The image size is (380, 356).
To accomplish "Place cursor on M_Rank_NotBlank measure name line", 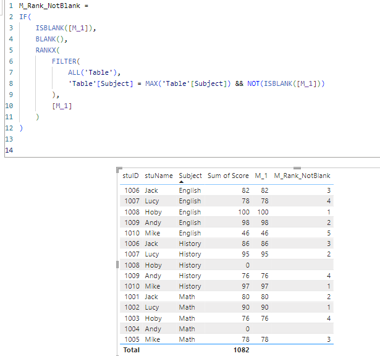I will (54, 6).
